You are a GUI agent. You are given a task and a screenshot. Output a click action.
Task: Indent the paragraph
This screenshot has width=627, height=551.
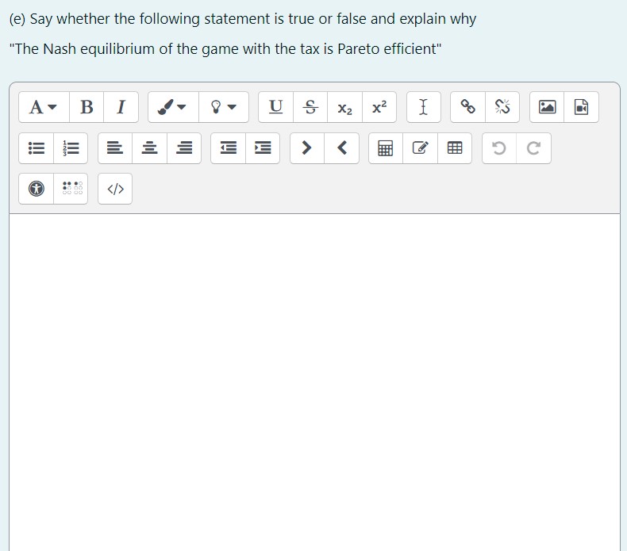point(263,148)
